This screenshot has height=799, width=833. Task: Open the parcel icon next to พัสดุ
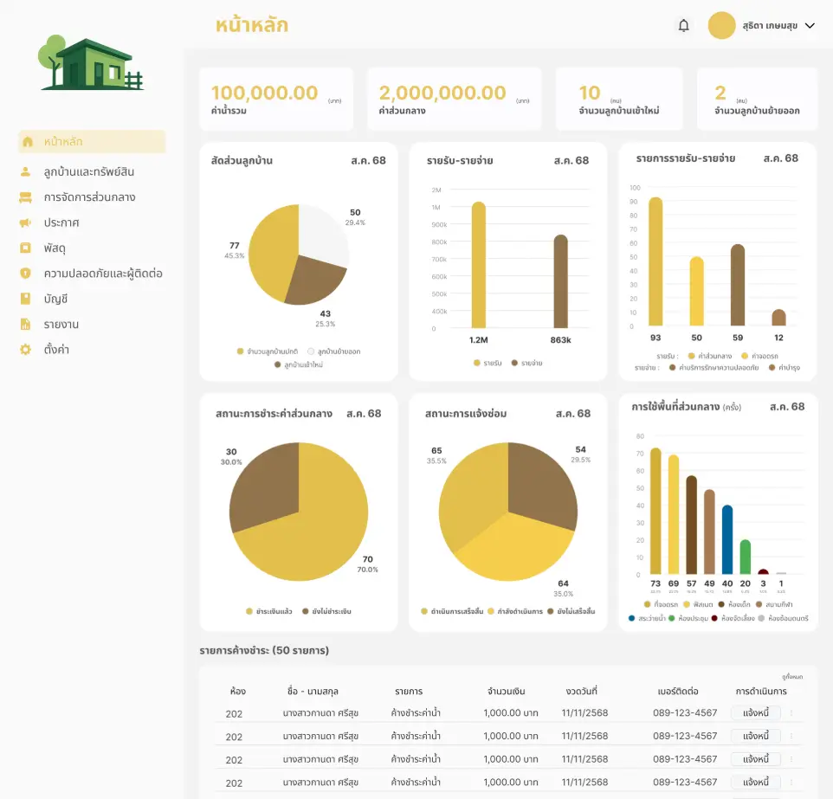pyautogui.click(x=26, y=248)
